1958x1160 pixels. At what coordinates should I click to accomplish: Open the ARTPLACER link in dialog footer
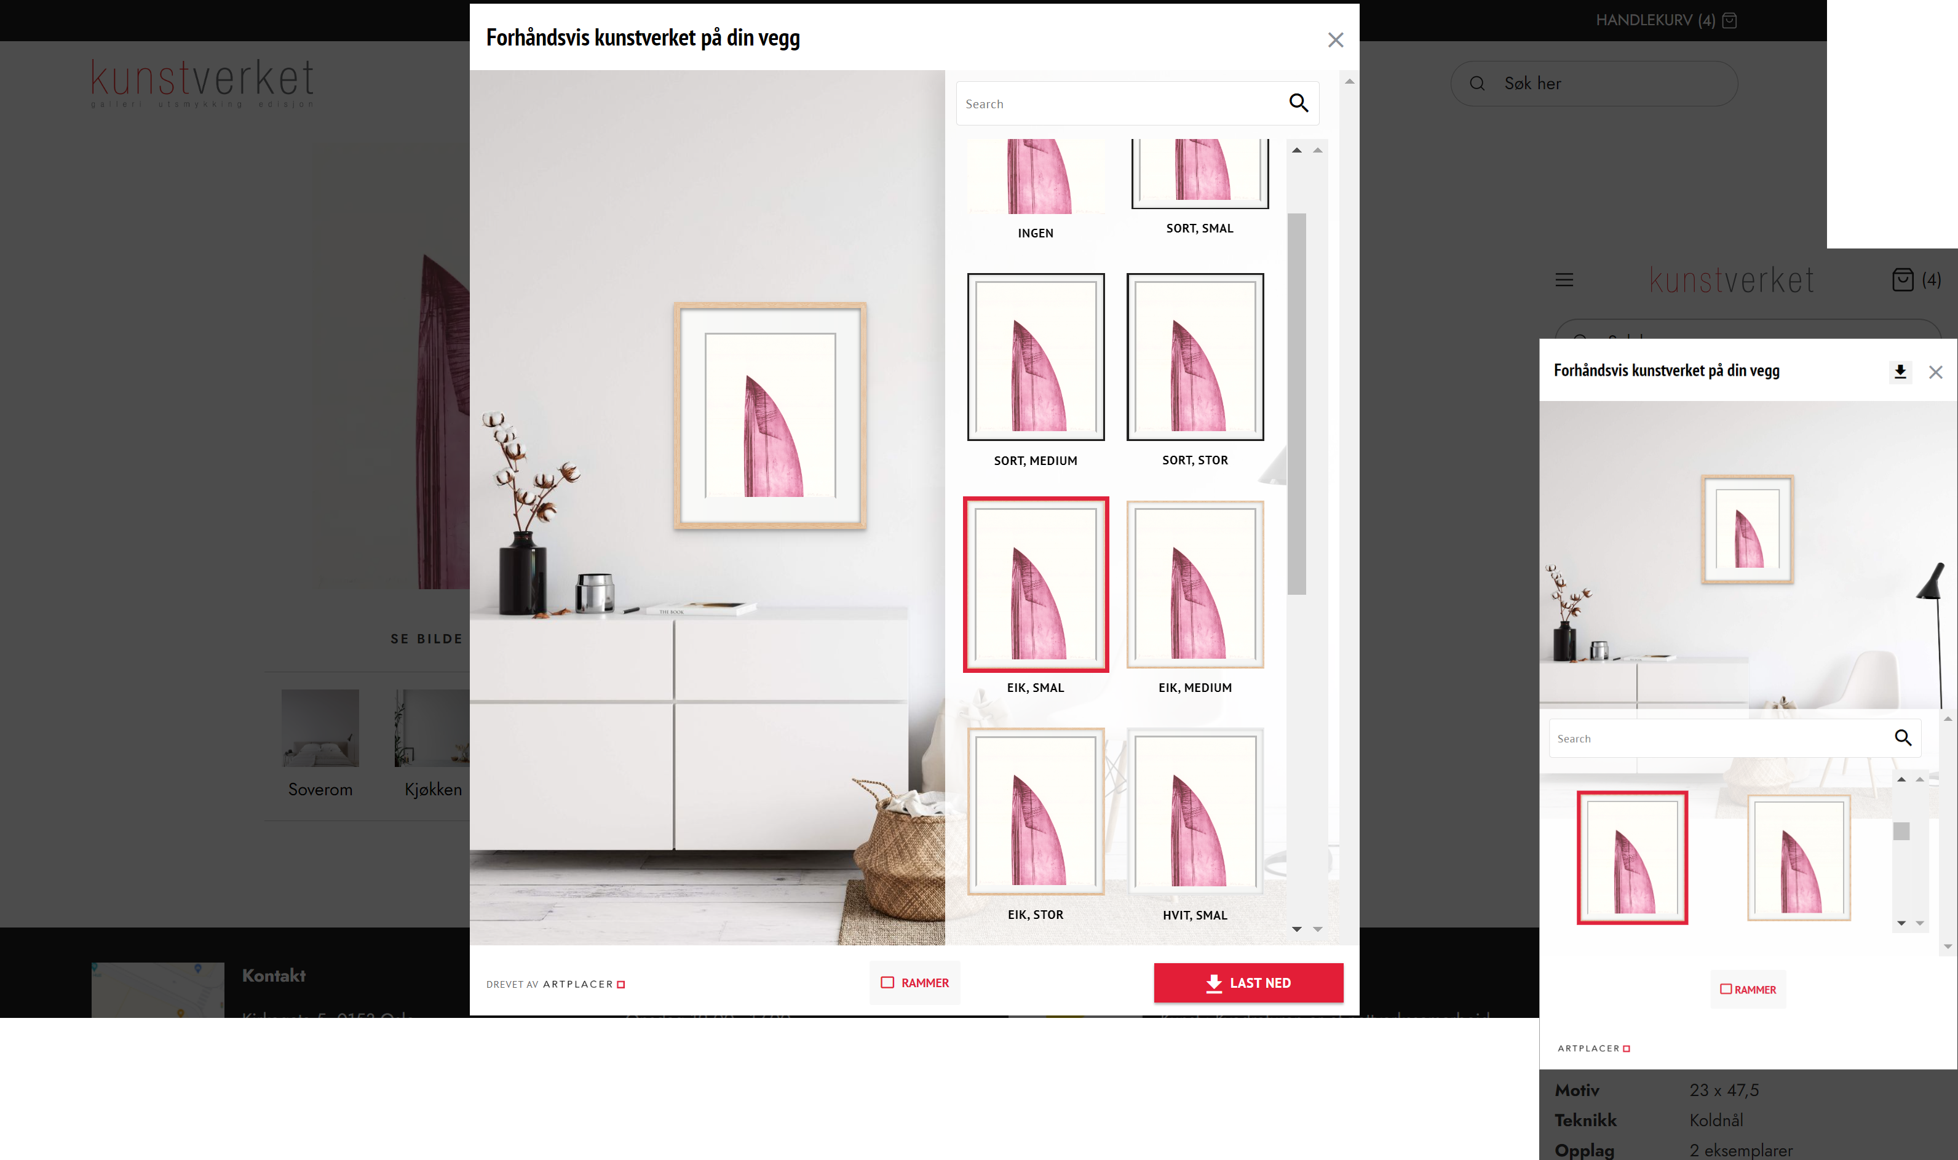coord(583,984)
